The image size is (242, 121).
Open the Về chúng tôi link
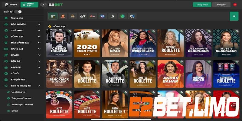18,92
